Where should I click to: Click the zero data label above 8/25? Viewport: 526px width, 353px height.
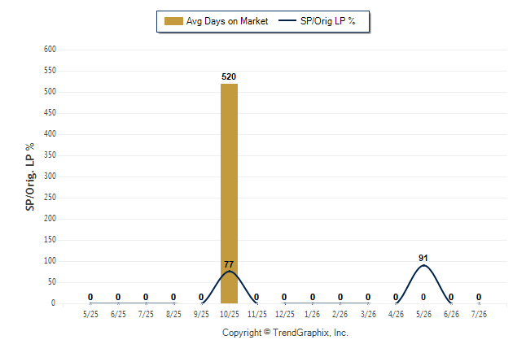(173, 297)
